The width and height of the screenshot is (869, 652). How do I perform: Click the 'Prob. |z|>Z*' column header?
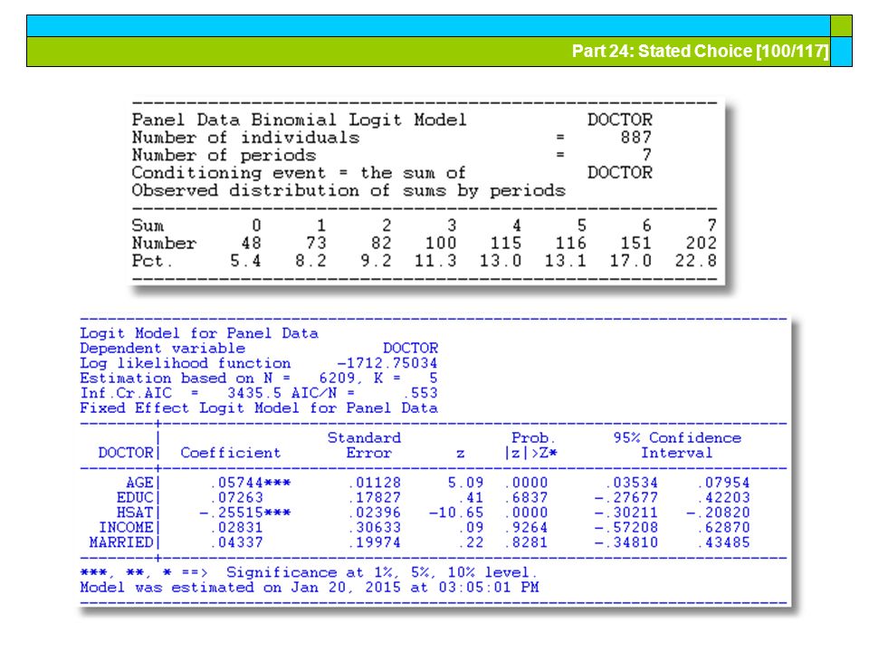point(531,446)
